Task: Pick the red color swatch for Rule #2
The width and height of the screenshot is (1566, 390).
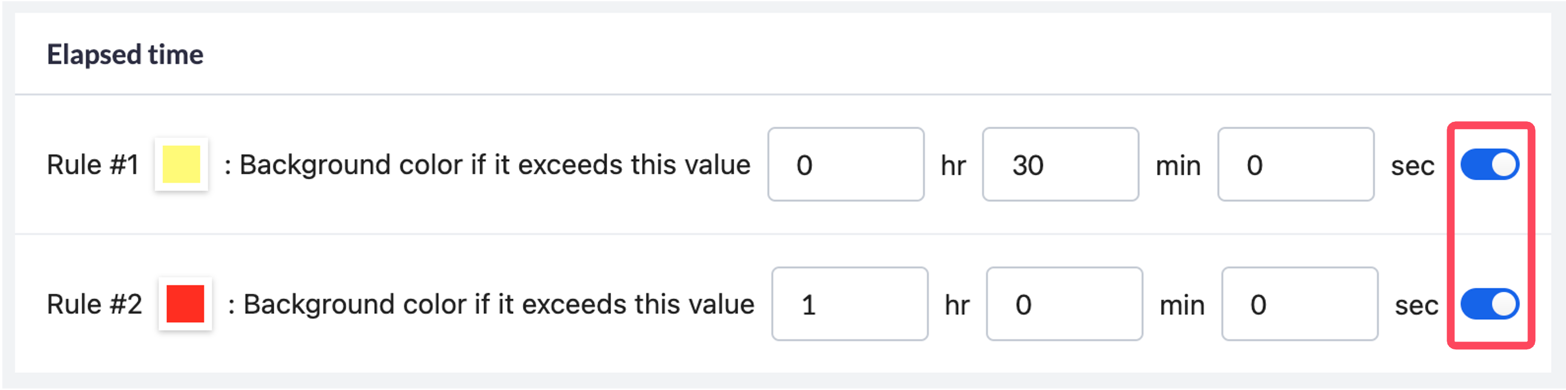Action: (x=186, y=304)
